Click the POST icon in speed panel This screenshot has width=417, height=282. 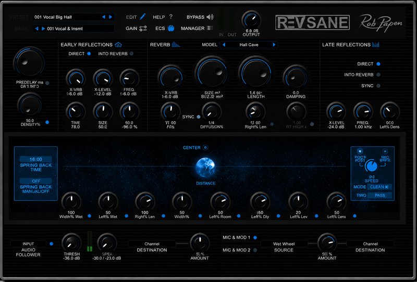[x=360, y=151]
